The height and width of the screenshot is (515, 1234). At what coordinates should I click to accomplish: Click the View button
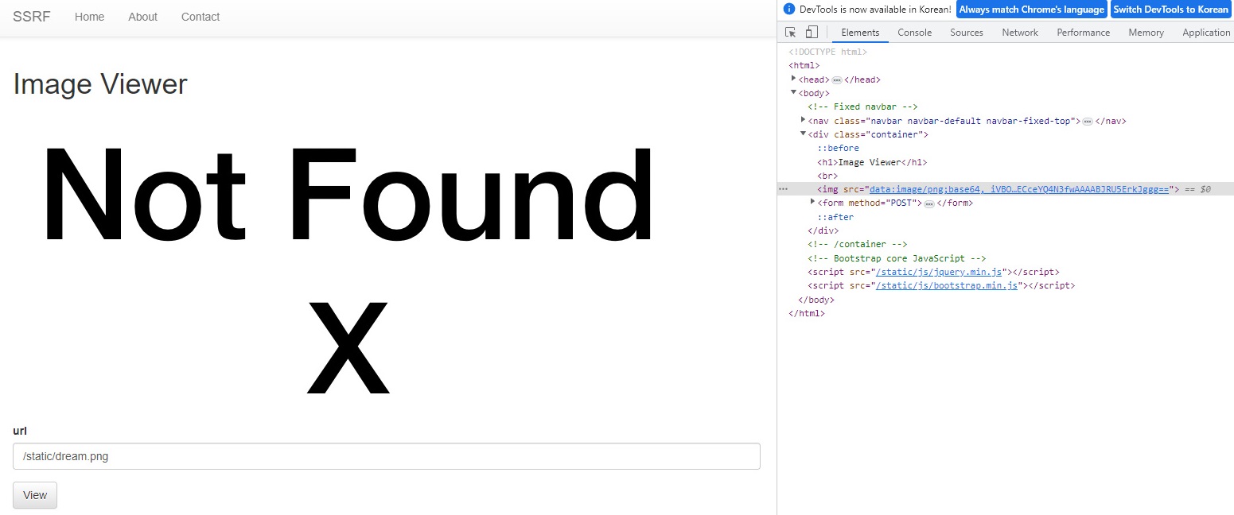click(35, 495)
